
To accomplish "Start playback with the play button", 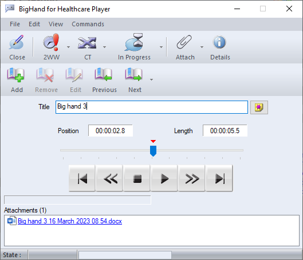I will point(164,178).
